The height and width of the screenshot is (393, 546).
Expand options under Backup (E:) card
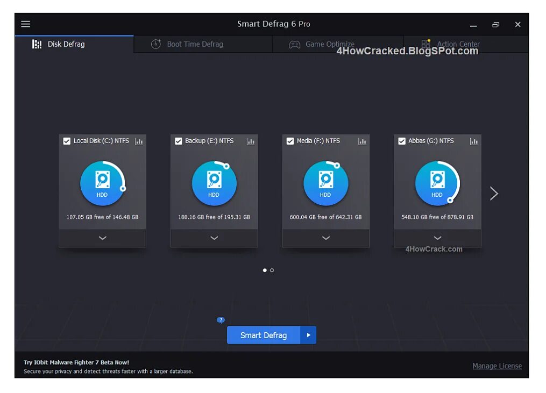pyautogui.click(x=214, y=238)
